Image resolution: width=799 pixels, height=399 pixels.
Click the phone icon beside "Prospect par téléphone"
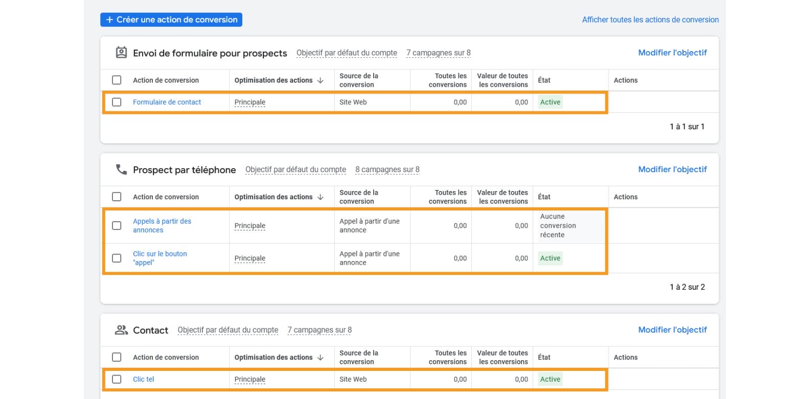[x=121, y=169]
